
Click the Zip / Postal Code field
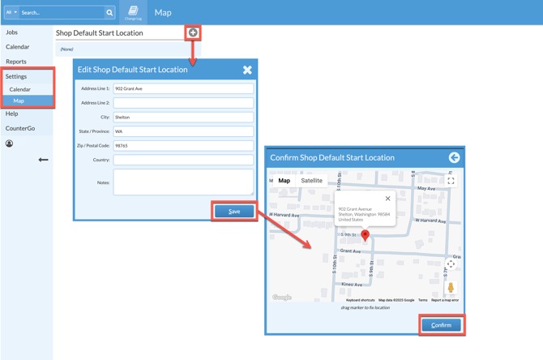pyautogui.click(x=183, y=145)
